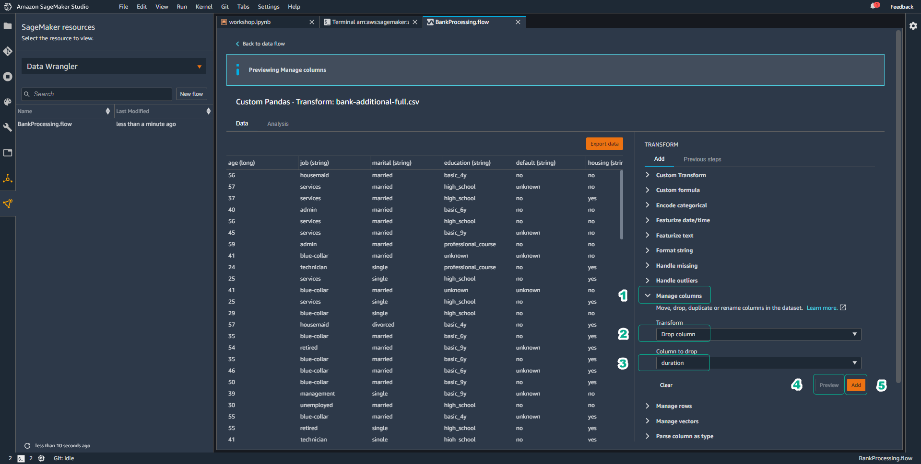921x464 pixels.
Task: Click the orange Add button
Action: tap(856, 385)
